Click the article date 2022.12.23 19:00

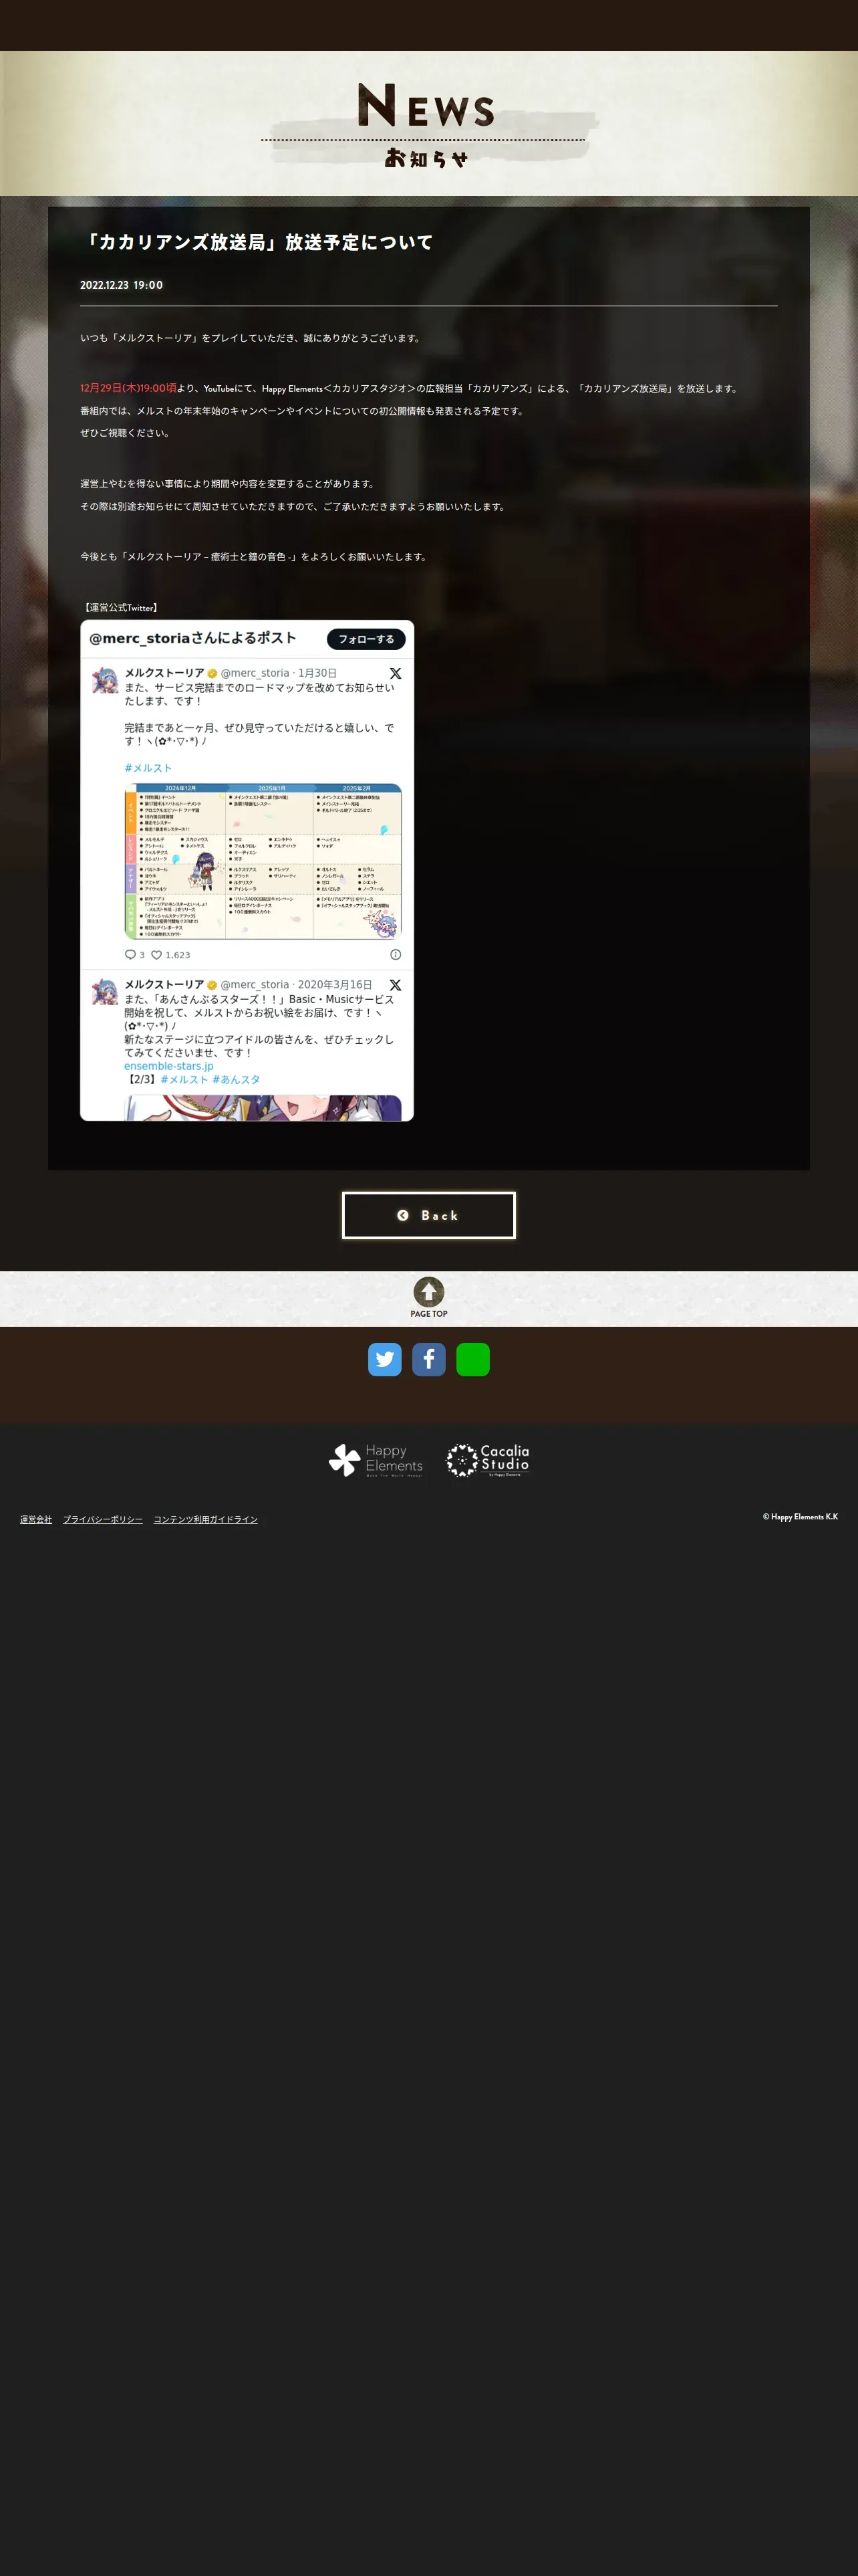click(121, 285)
